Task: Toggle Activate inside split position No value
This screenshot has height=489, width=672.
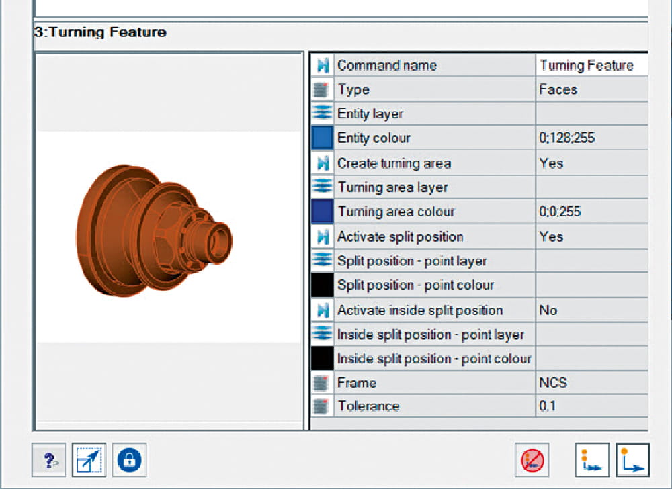Action: pyautogui.click(x=592, y=310)
